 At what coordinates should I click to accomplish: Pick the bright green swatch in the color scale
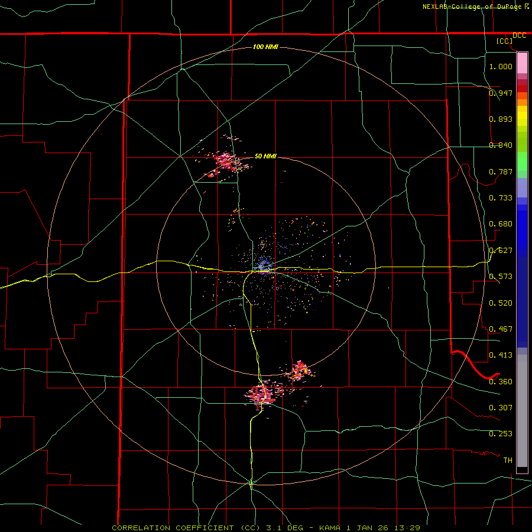point(522,161)
